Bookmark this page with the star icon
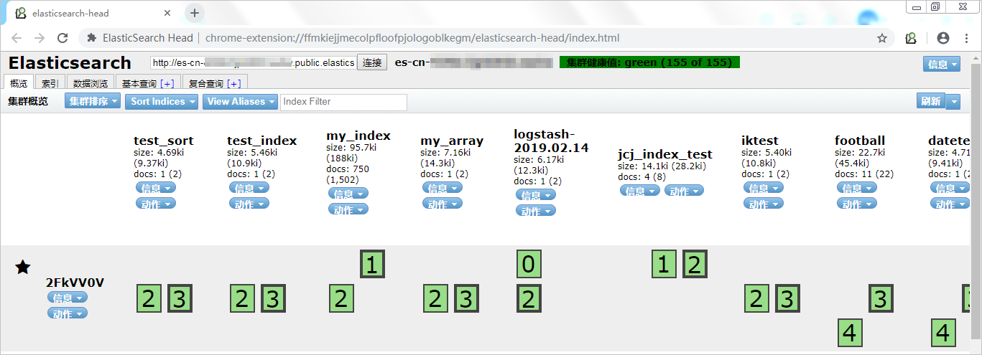The width and height of the screenshot is (982, 355). click(882, 38)
